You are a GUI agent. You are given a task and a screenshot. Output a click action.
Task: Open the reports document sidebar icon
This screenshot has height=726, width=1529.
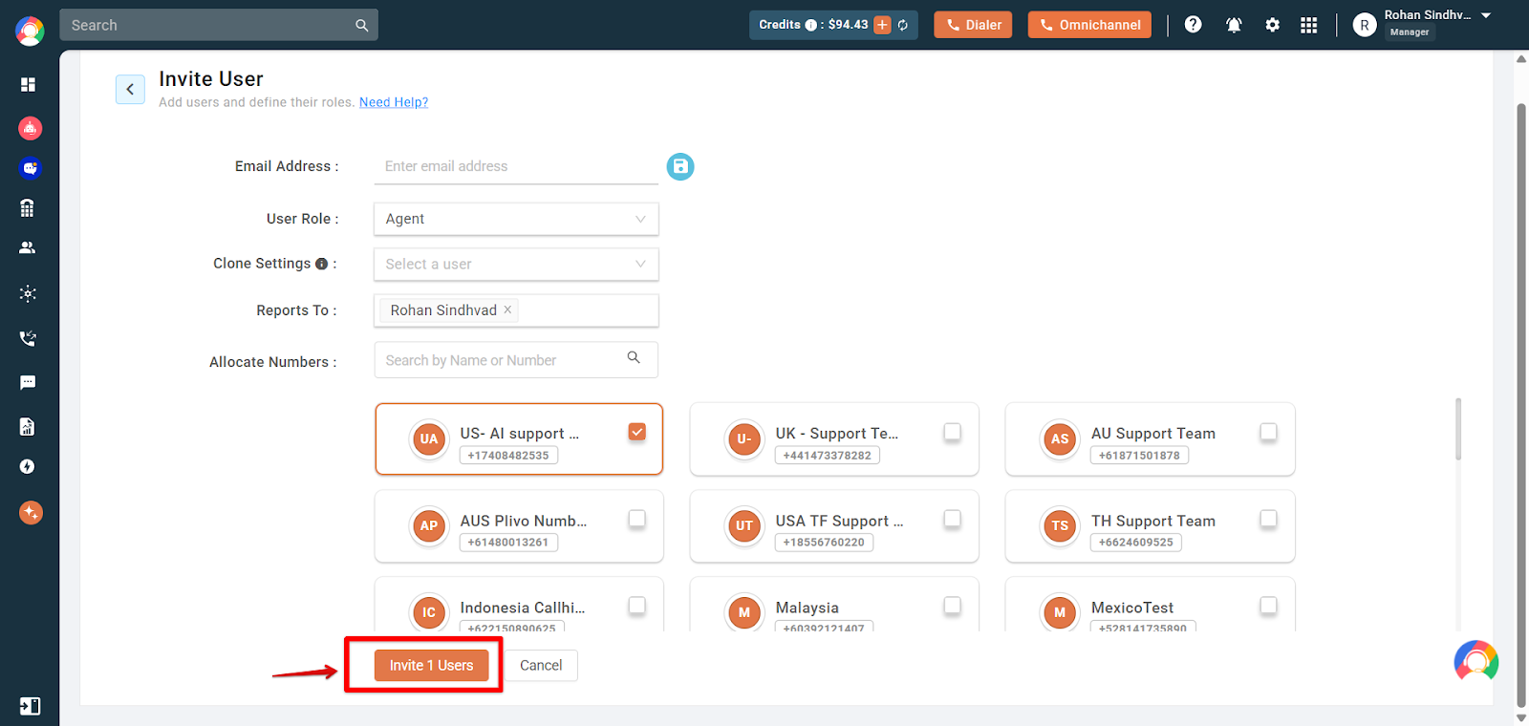[28, 426]
